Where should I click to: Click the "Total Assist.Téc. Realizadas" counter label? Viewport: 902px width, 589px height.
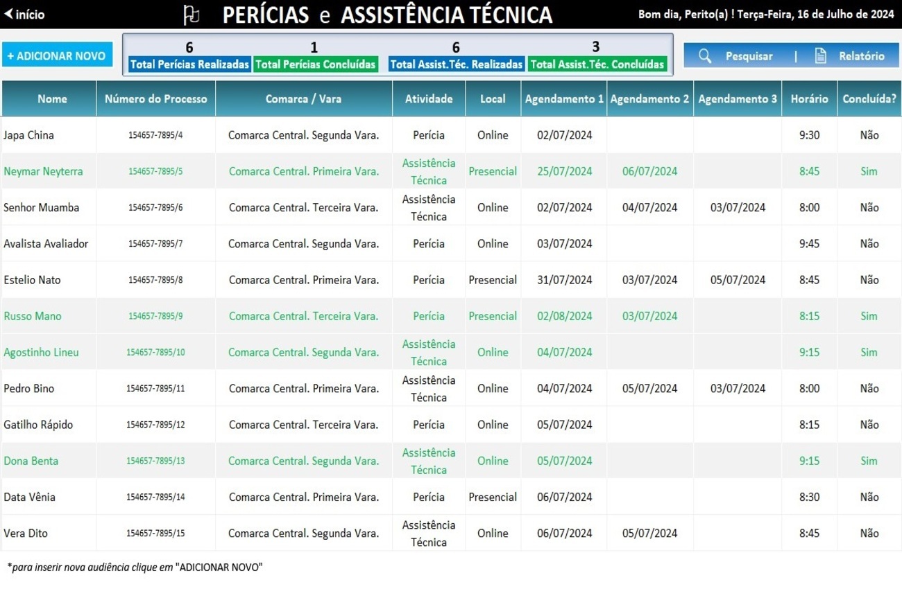point(456,64)
